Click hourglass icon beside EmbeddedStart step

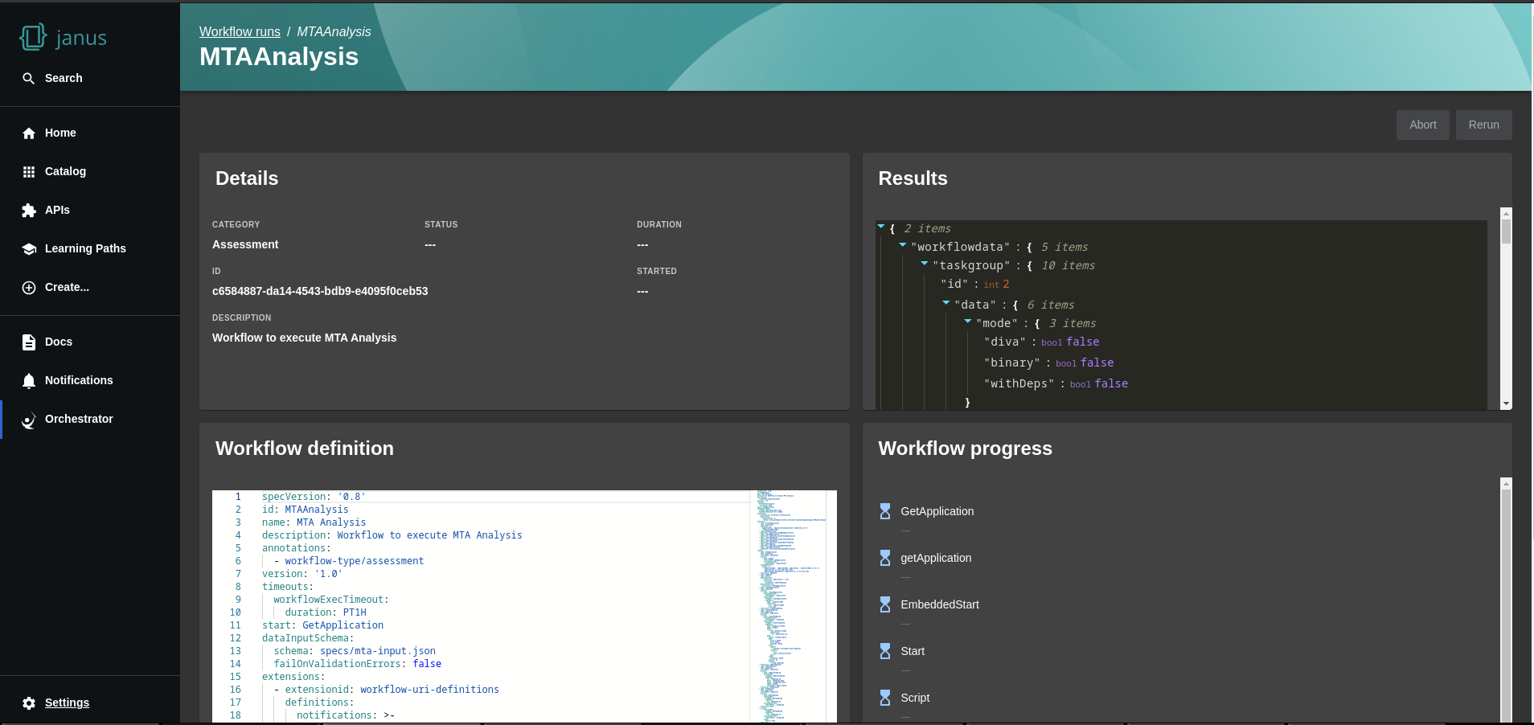(x=885, y=604)
